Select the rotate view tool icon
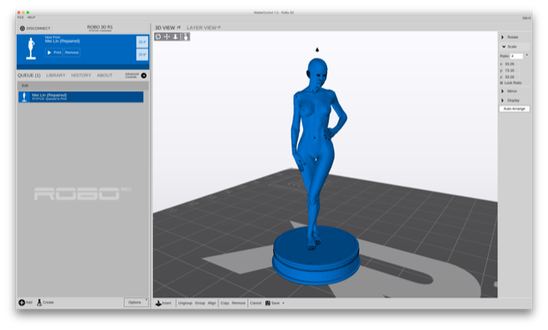This screenshot has width=548, height=330. click(x=158, y=37)
